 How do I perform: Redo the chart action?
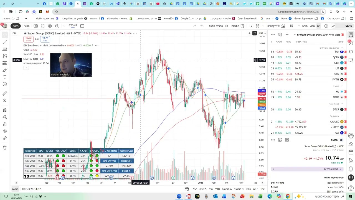(195, 26)
